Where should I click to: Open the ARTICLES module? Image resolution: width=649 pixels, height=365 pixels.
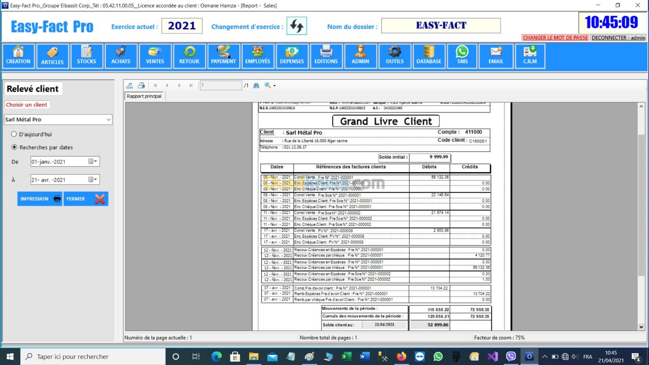[52, 56]
